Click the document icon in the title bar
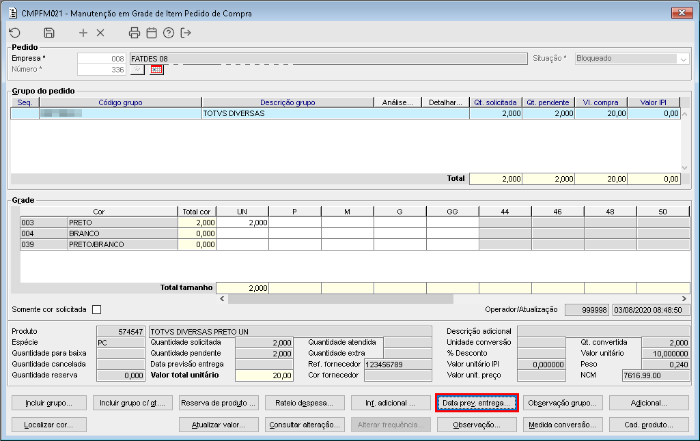This screenshot has height=441, width=700. [13, 13]
